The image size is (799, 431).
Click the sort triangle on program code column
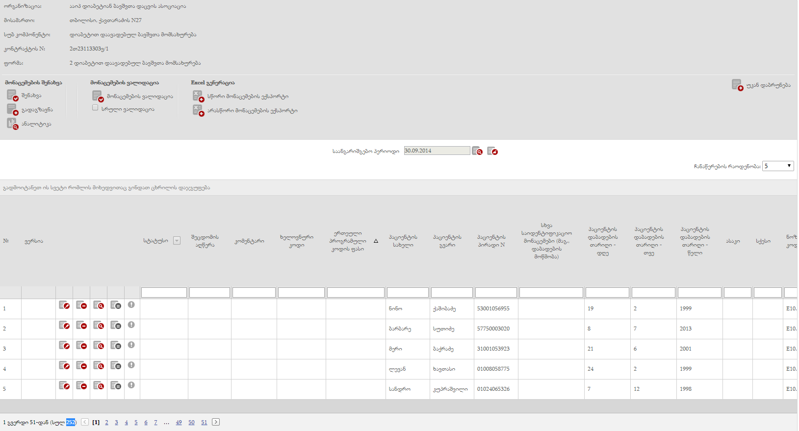pyautogui.click(x=376, y=241)
